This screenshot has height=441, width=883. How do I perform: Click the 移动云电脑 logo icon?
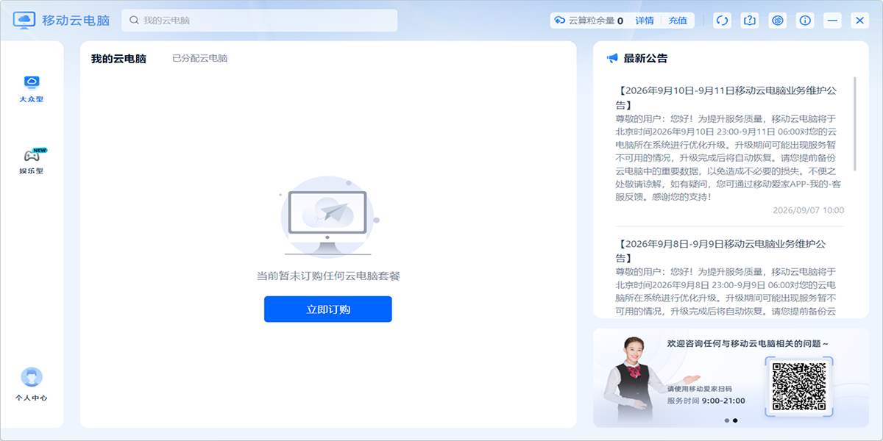pos(25,20)
